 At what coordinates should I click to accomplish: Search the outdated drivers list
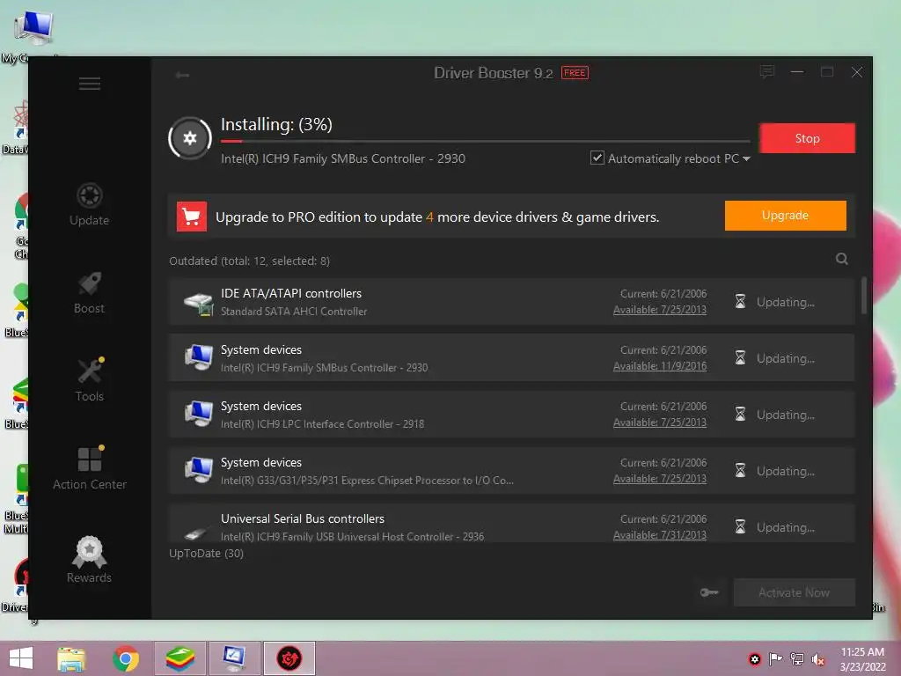[x=842, y=260]
